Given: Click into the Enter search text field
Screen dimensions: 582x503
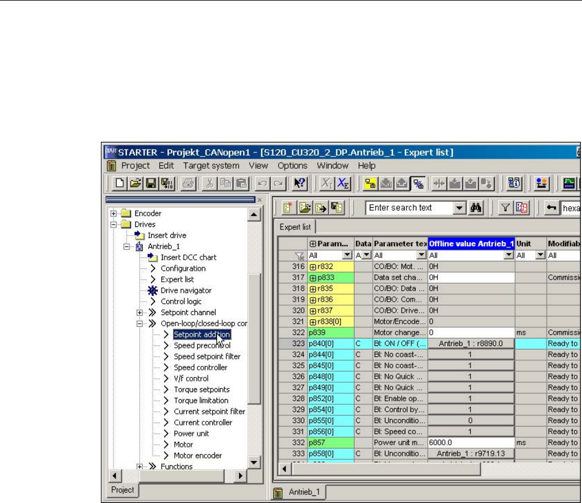Looking at the screenshot, I should tap(409, 208).
